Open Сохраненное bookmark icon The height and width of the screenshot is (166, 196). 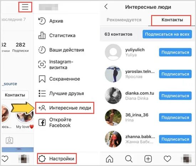click(42, 79)
